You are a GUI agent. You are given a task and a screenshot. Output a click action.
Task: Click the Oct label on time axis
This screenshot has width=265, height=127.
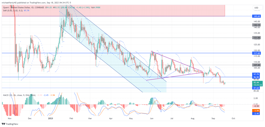(x=233, y=118)
